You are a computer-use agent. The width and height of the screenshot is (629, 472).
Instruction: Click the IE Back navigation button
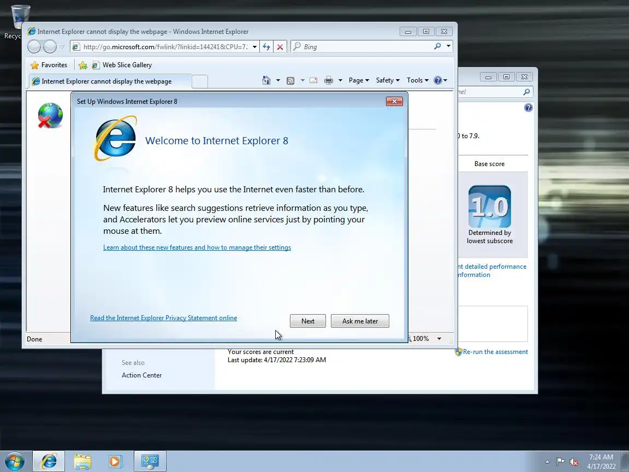click(x=34, y=47)
